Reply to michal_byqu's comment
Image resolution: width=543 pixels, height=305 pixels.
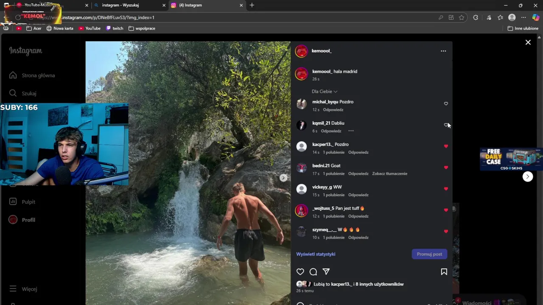click(x=333, y=110)
